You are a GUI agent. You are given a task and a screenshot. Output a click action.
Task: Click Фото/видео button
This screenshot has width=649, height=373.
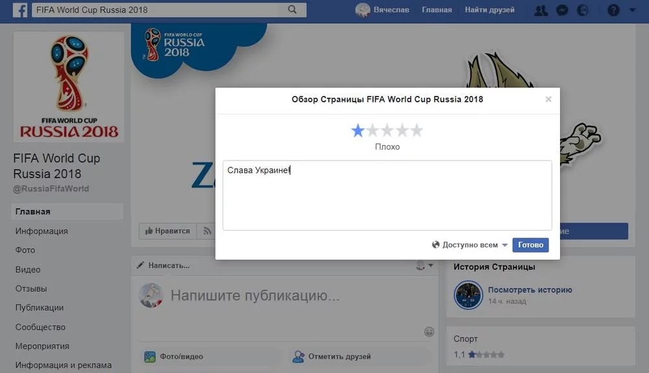click(x=173, y=356)
